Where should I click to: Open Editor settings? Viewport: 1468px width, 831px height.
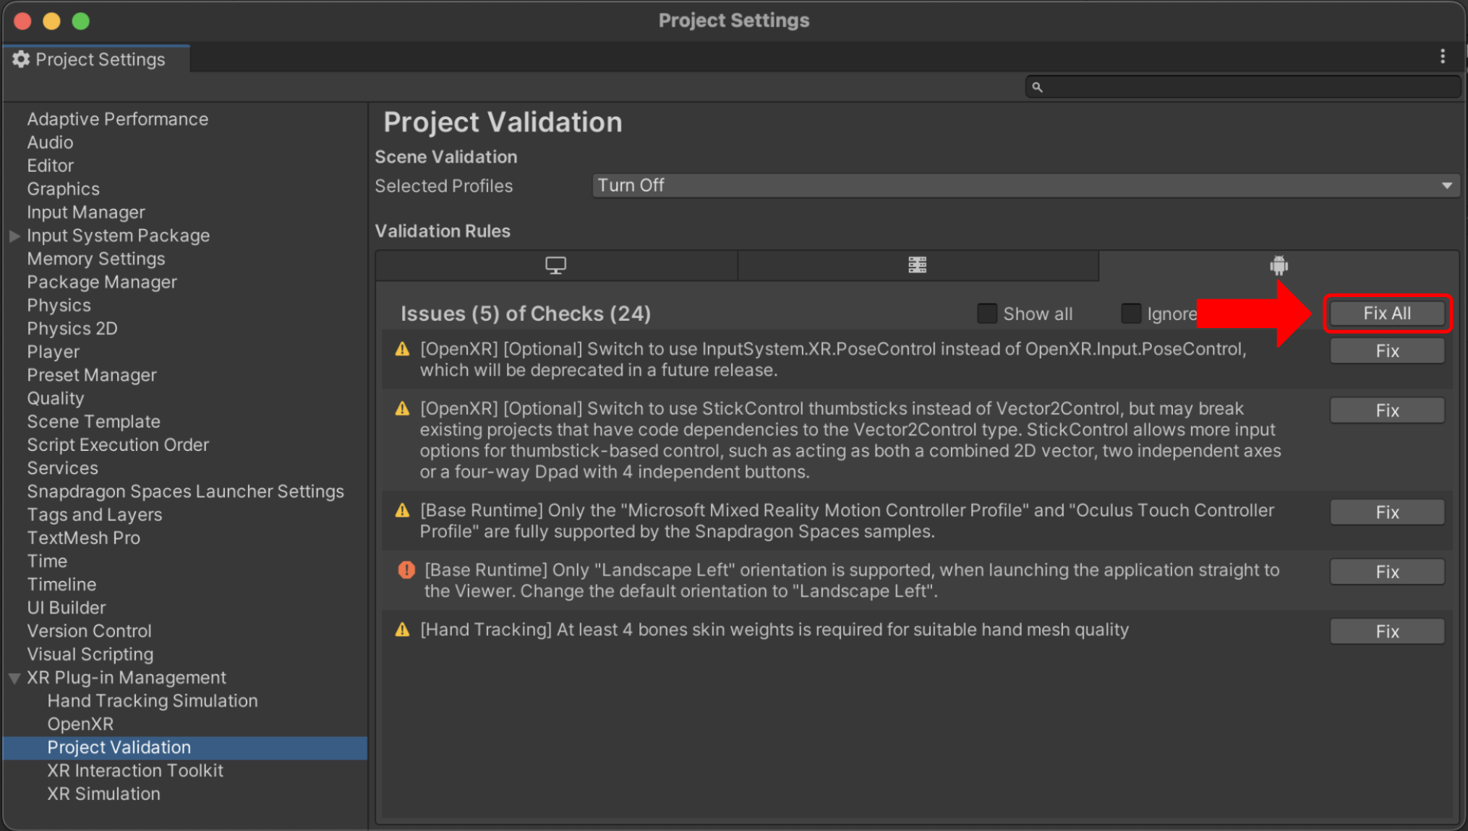click(51, 165)
